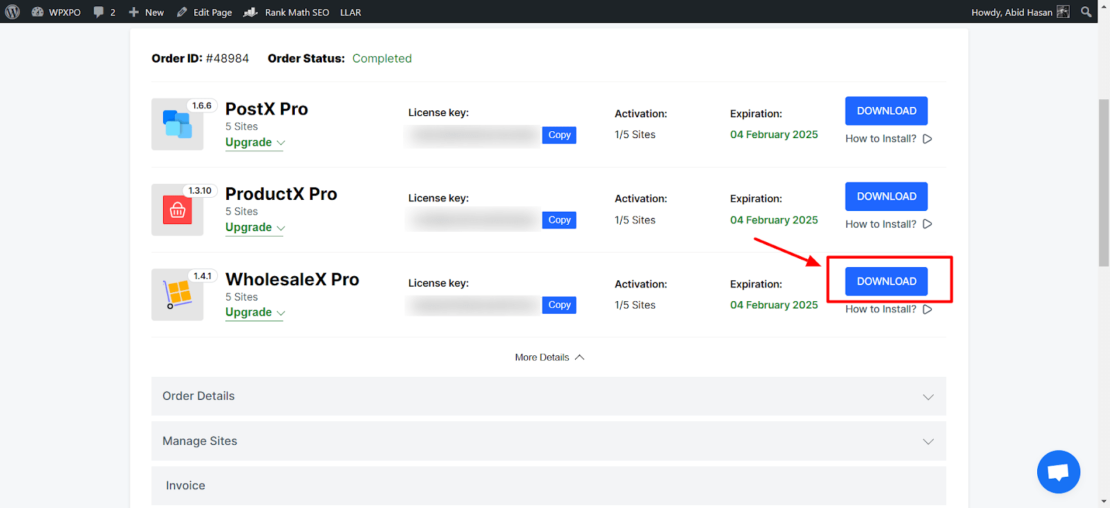Open the live chat bubble
This screenshot has width=1110, height=508.
pos(1059,472)
